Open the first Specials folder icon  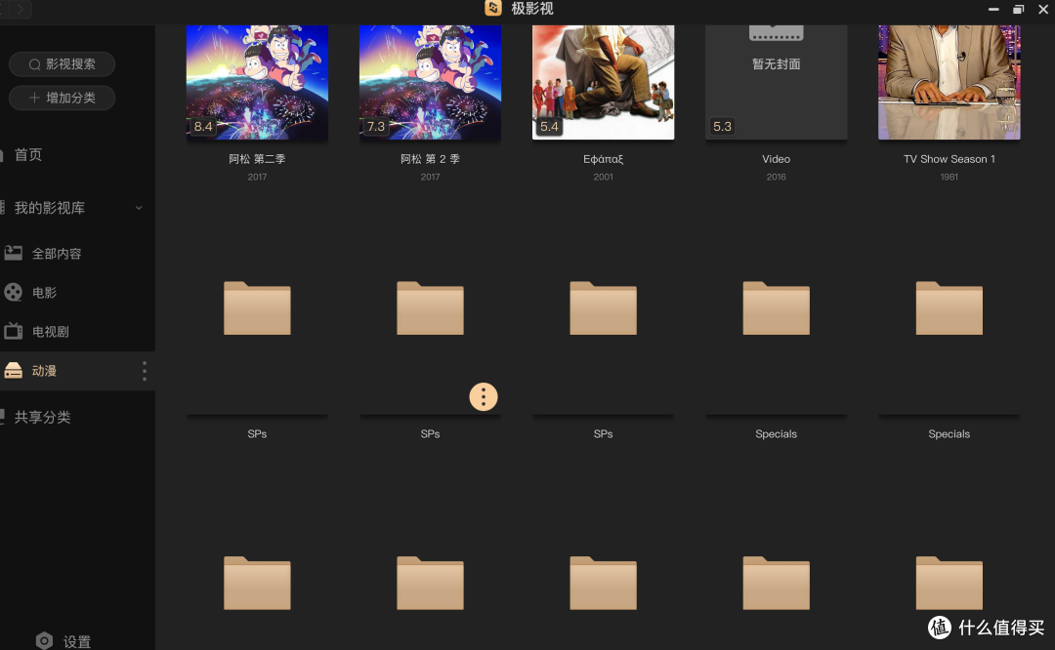(776, 307)
